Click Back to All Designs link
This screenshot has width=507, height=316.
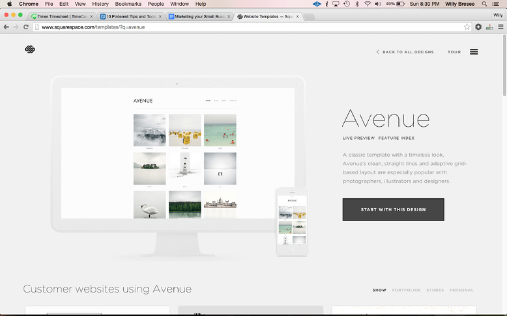[x=405, y=52]
